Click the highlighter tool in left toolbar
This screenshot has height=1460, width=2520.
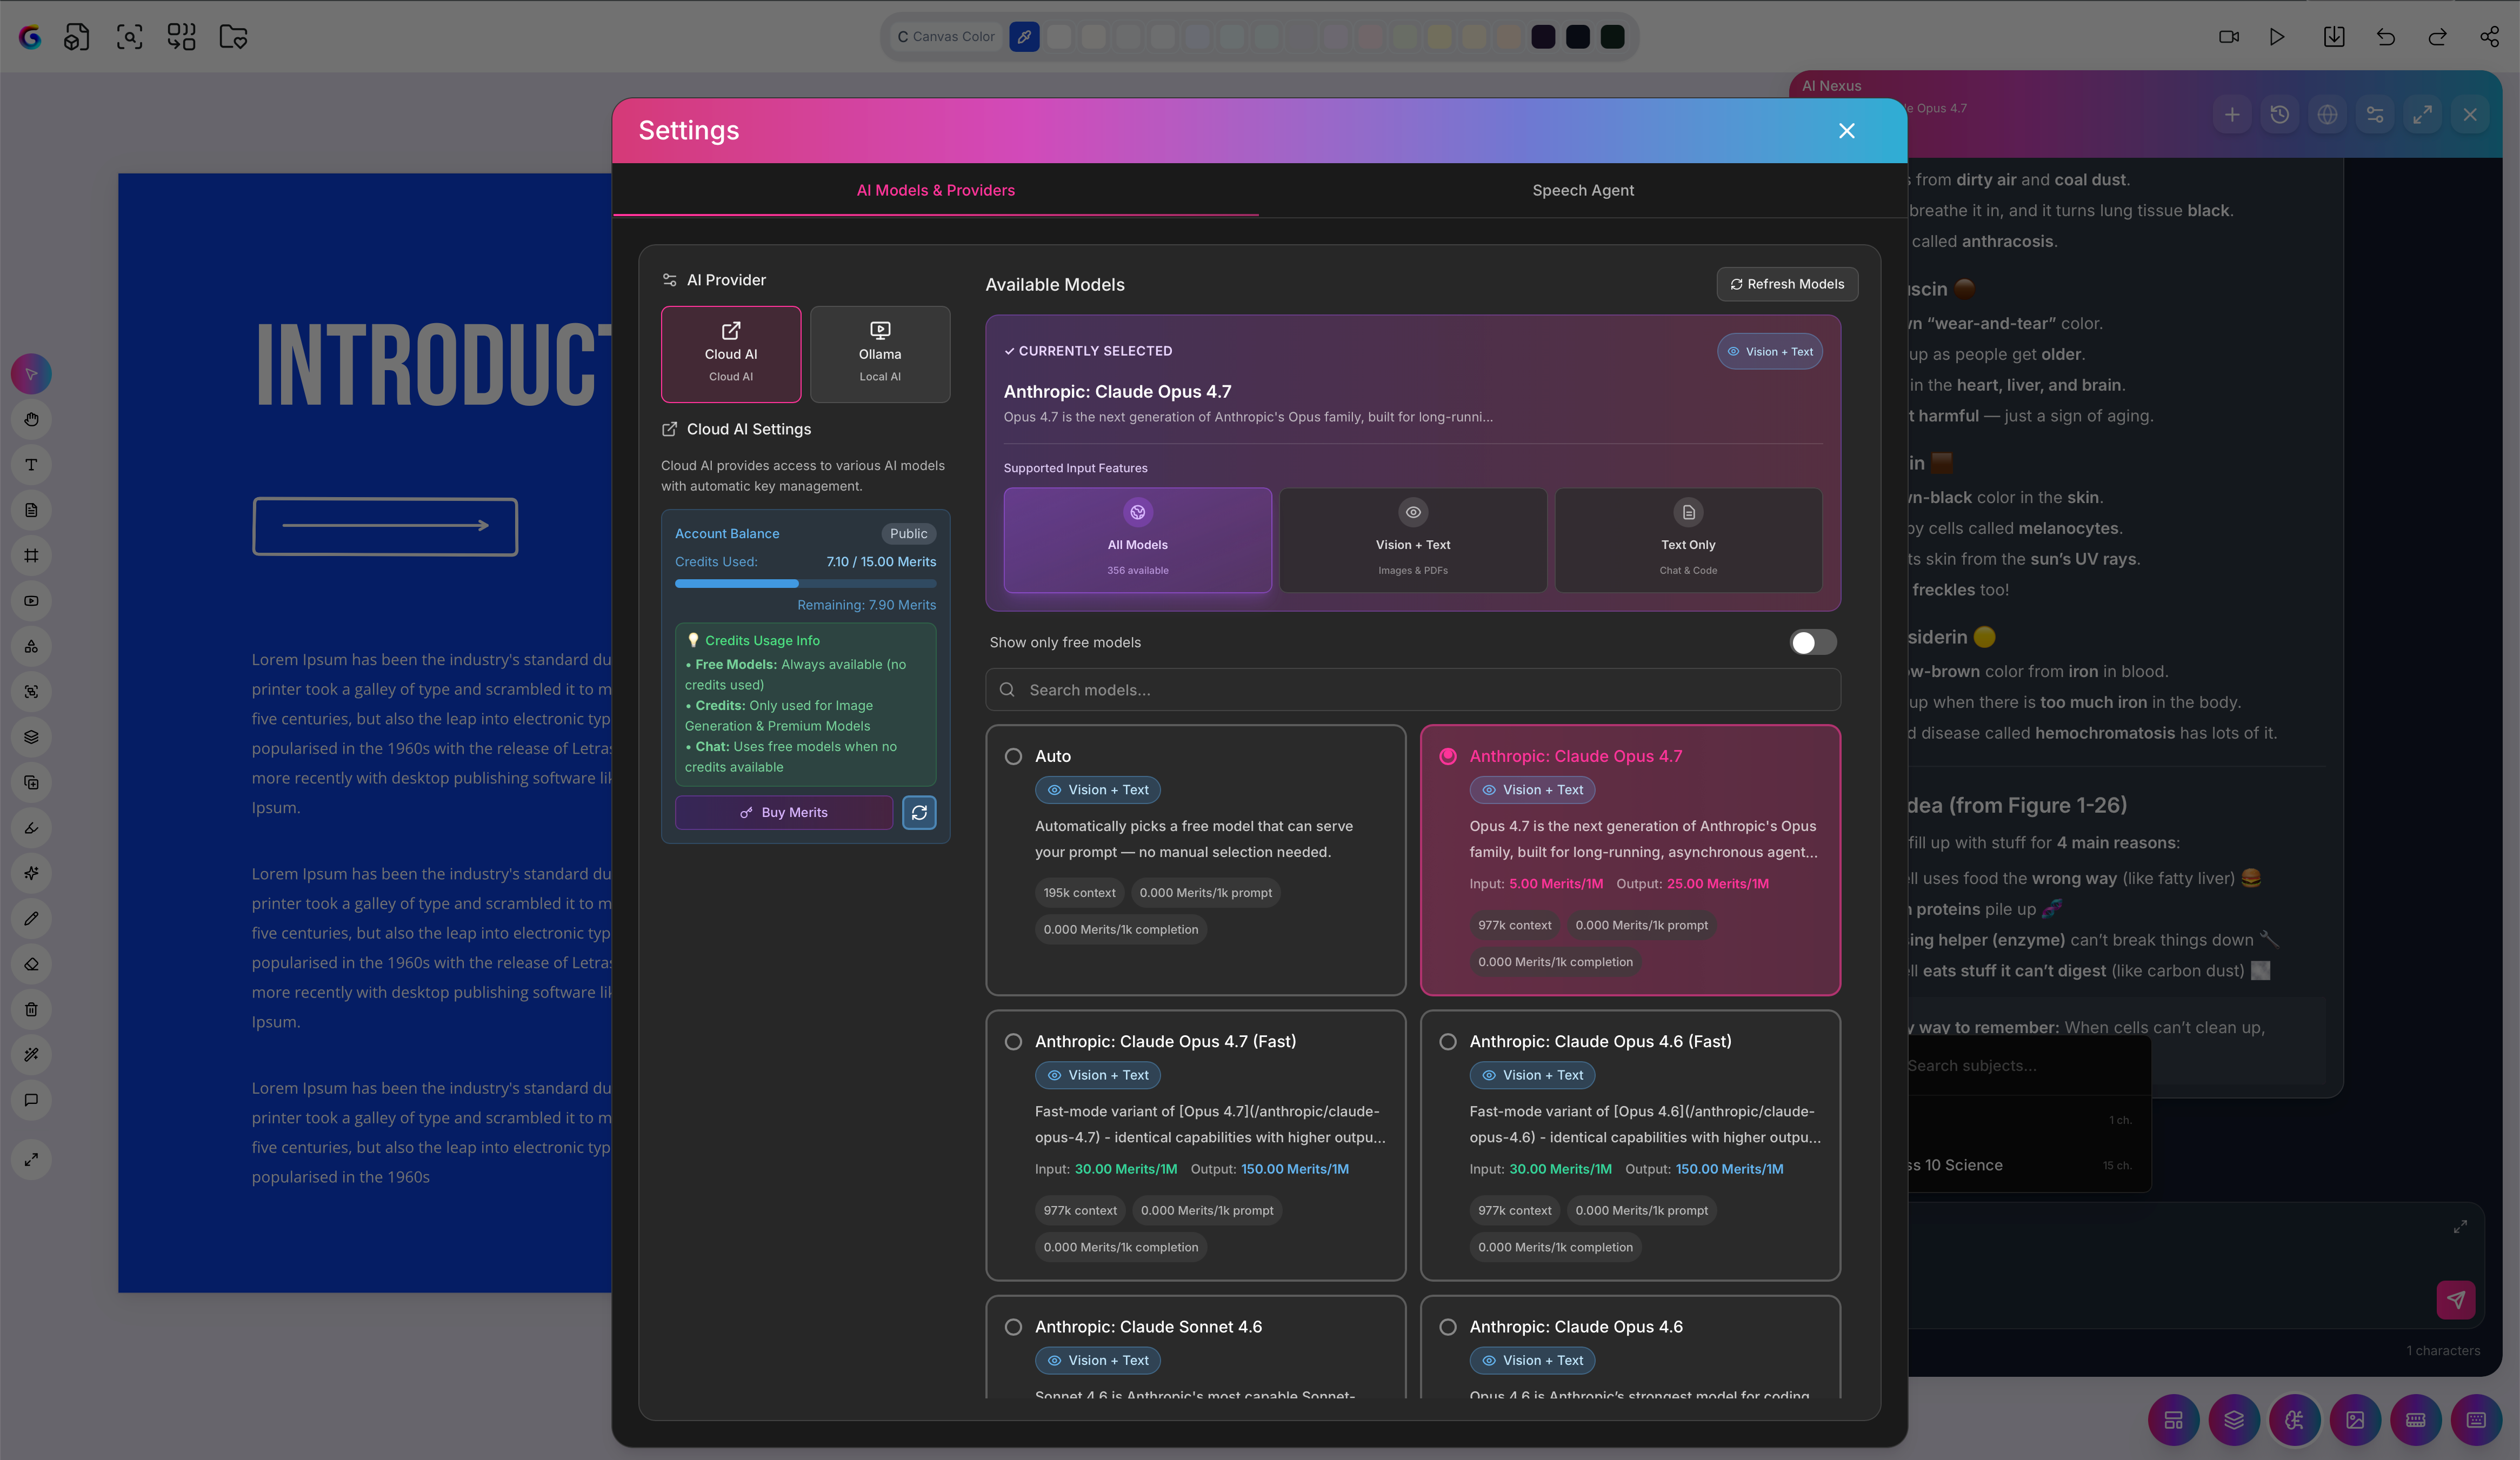(31, 827)
